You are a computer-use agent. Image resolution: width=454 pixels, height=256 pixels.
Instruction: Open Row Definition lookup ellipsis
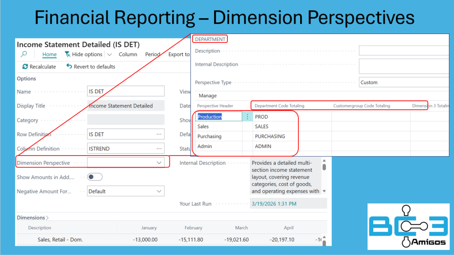pos(159,134)
